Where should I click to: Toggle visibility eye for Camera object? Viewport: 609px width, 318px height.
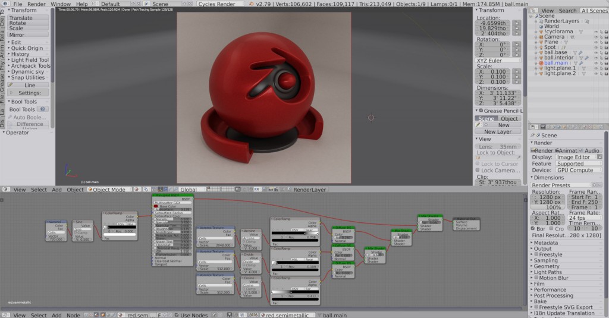tap(596, 37)
